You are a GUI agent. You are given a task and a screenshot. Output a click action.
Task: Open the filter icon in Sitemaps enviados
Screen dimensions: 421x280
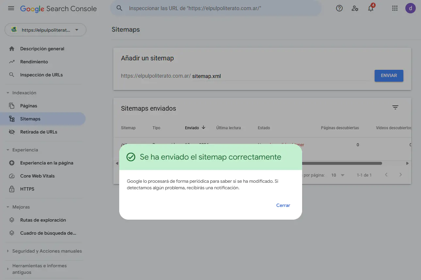(395, 107)
